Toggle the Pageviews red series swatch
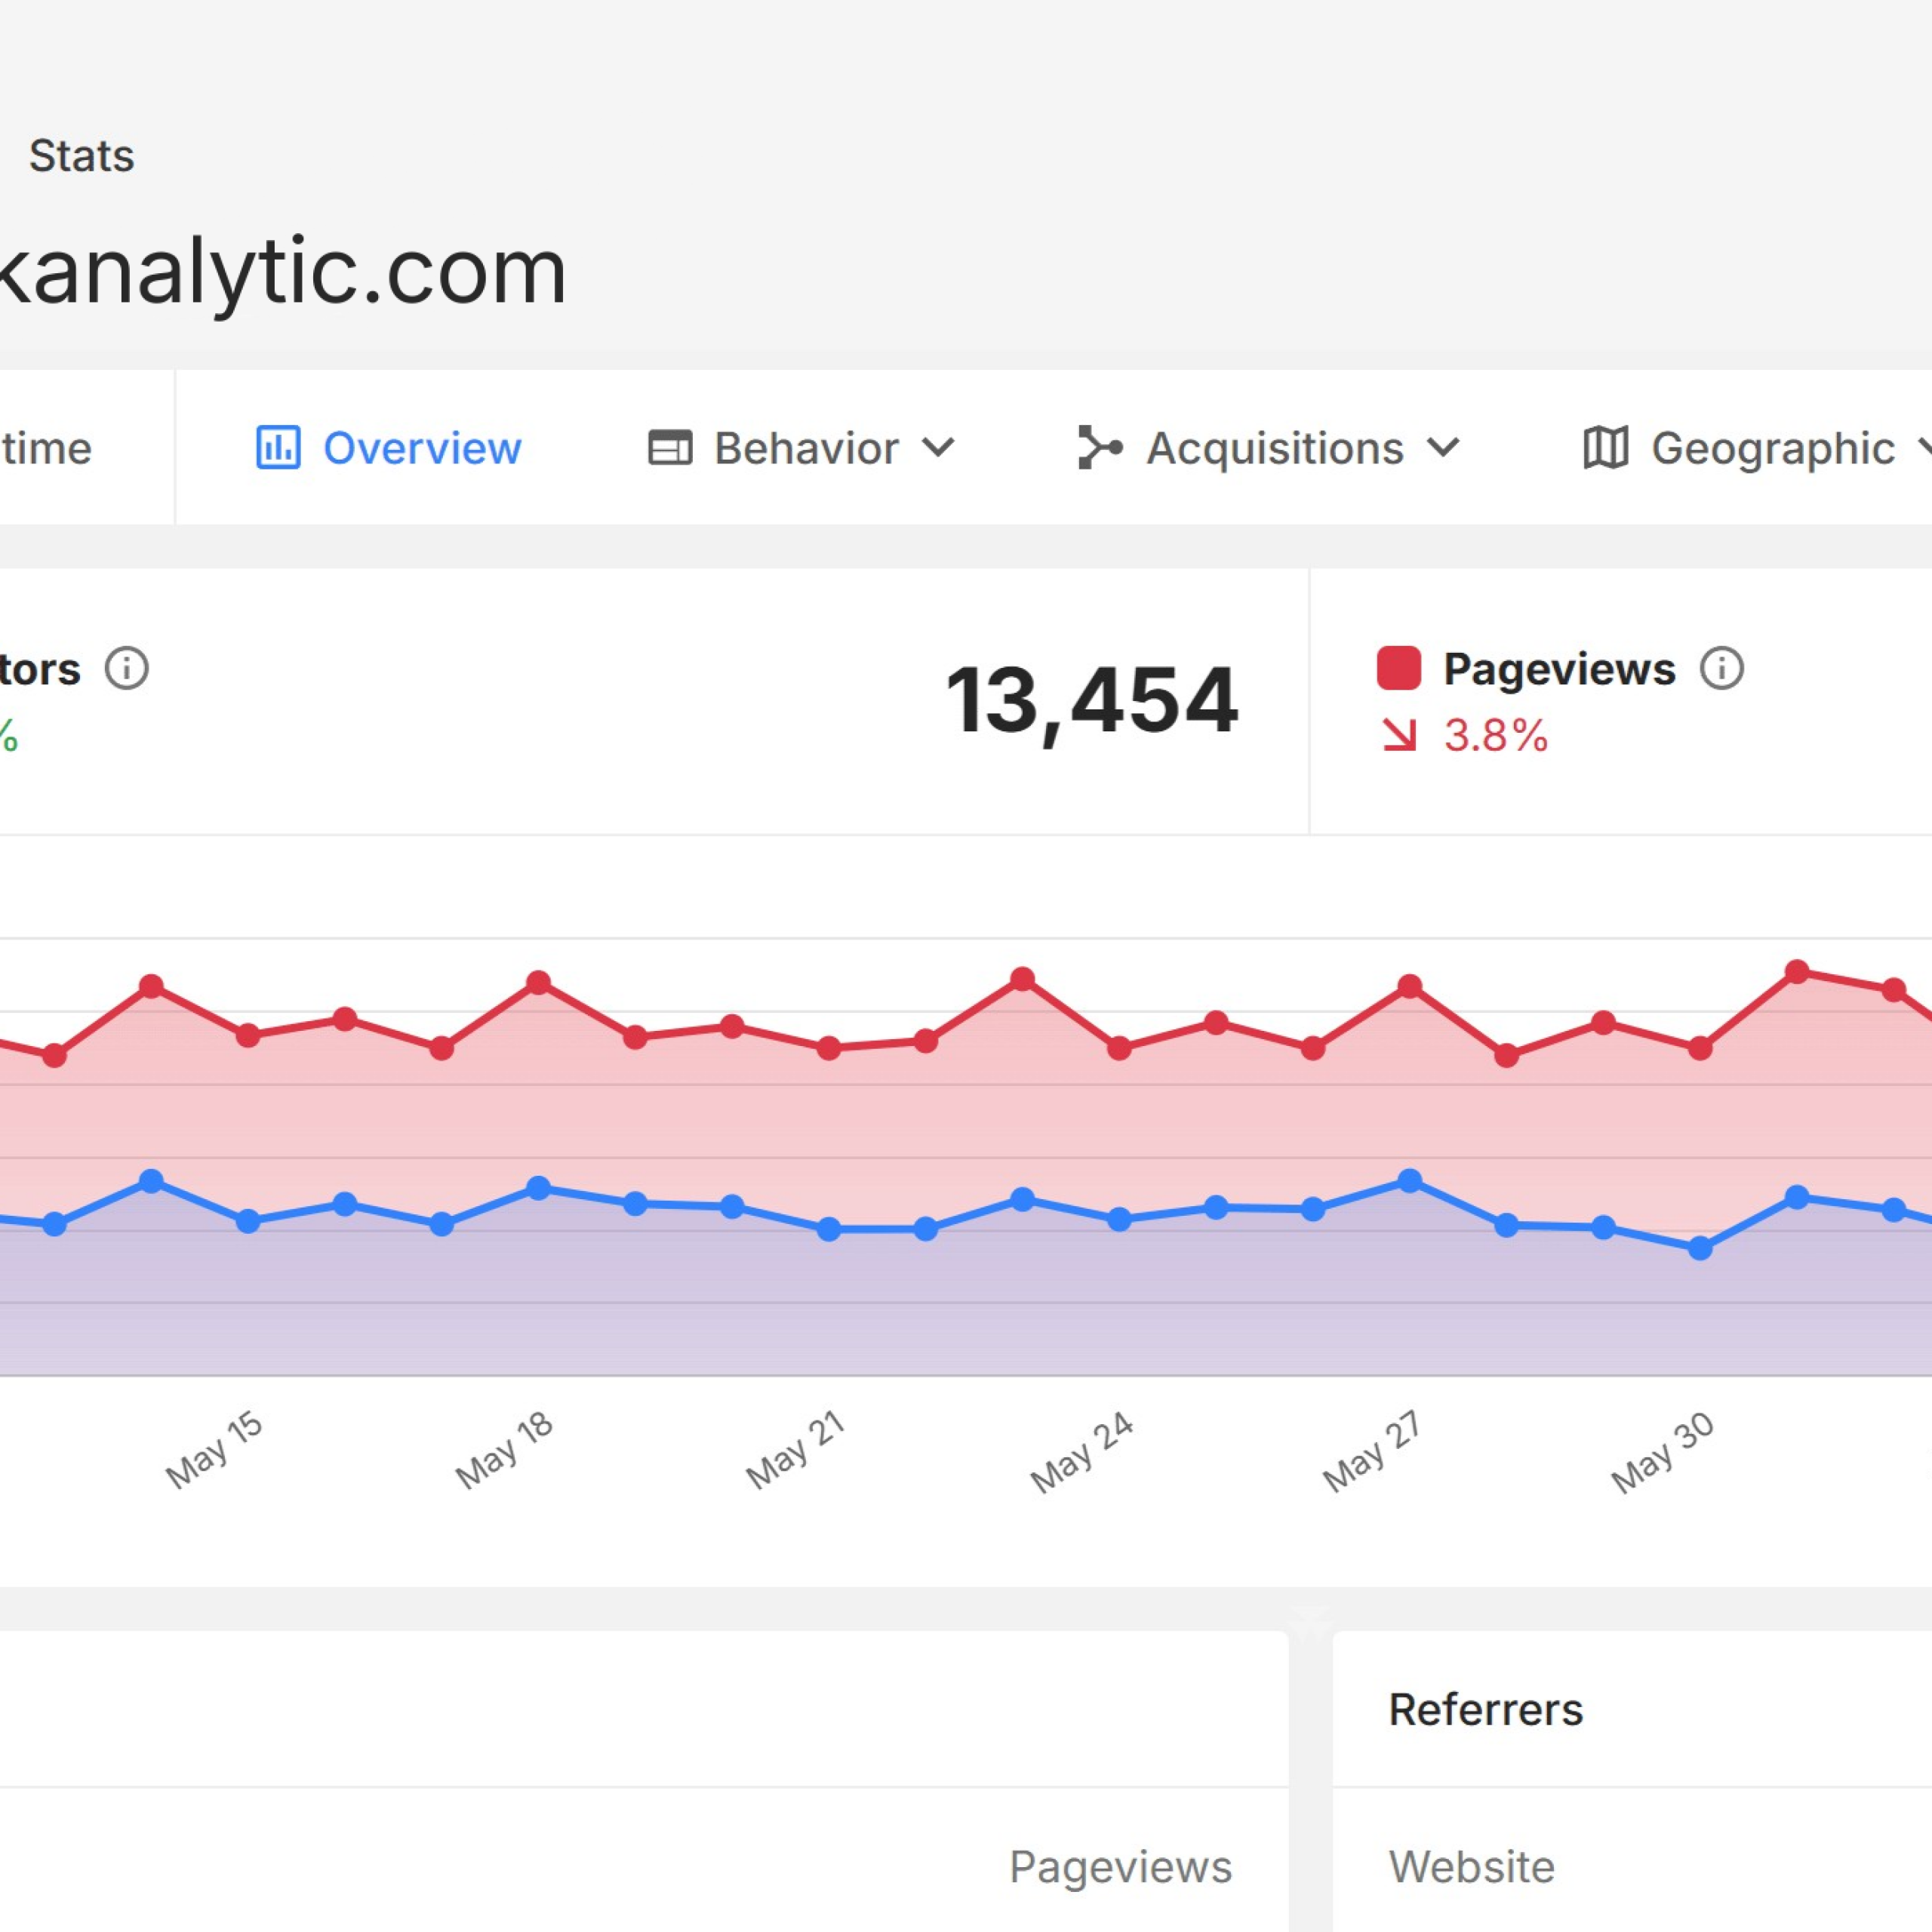 pyautogui.click(x=1399, y=668)
